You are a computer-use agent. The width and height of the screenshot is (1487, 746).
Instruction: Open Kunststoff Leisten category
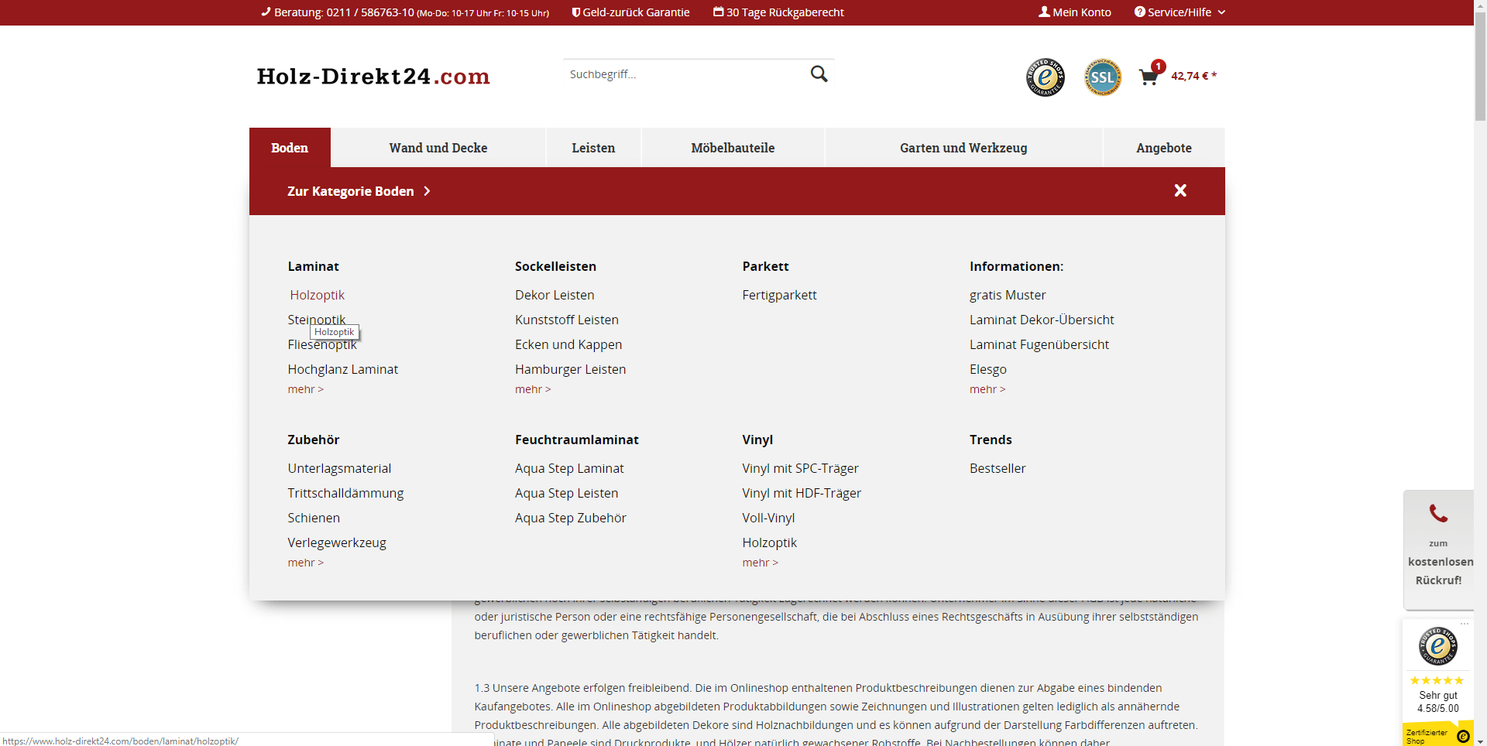point(567,320)
